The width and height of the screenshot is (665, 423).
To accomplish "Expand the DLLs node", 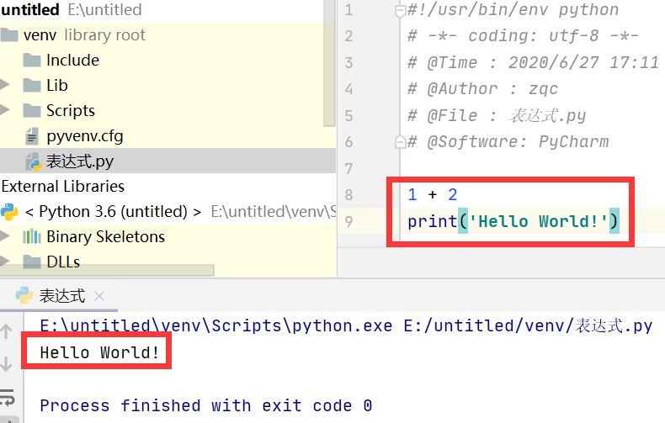I will (6, 262).
